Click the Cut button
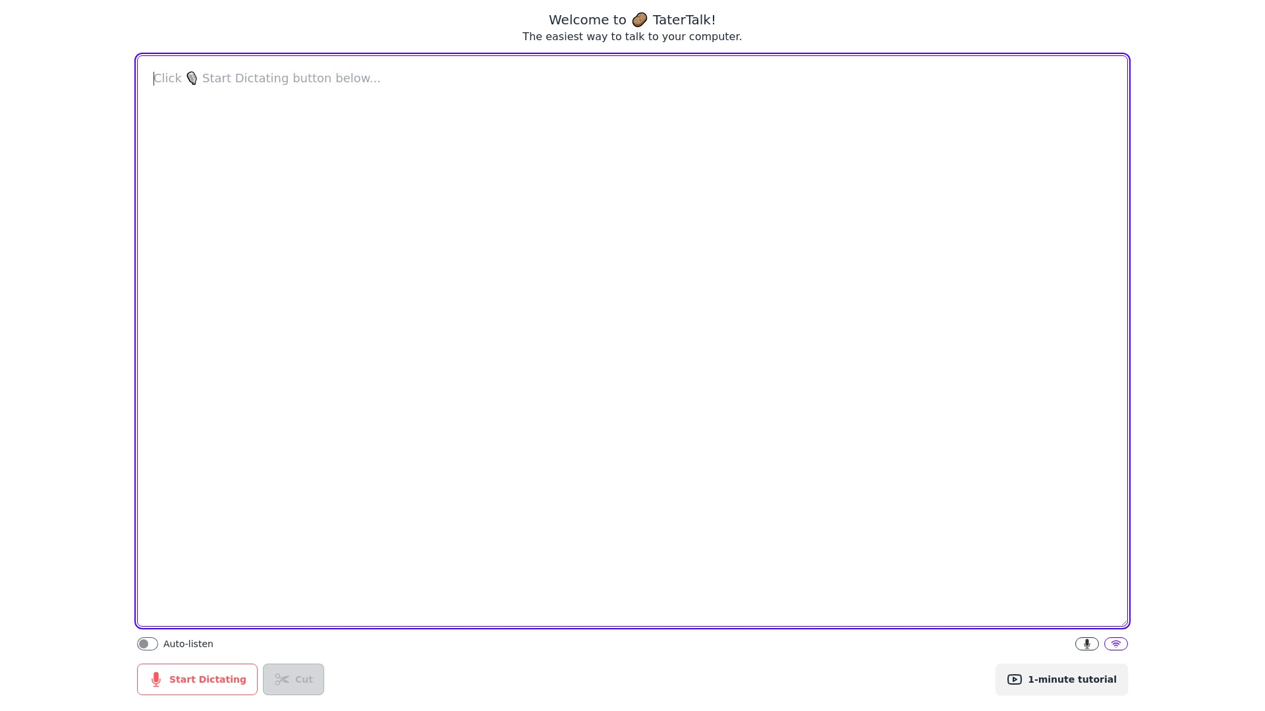The image size is (1265, 711). click(293, 679)
